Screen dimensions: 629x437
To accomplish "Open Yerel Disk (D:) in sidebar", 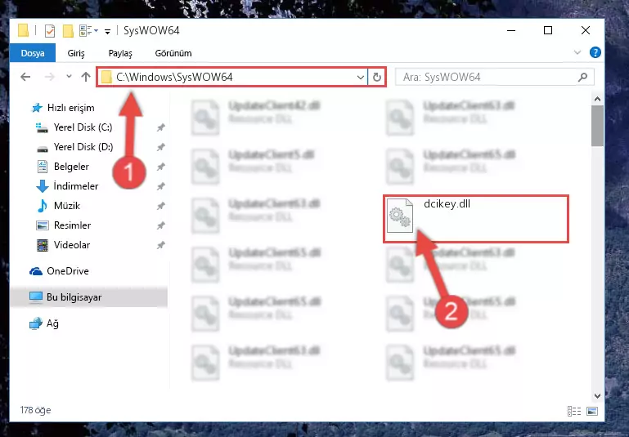I will click(75, 147).
